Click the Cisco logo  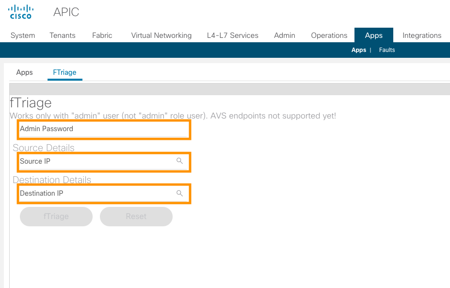21,12
